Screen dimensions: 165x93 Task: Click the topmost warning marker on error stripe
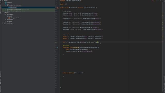(163, 14)
